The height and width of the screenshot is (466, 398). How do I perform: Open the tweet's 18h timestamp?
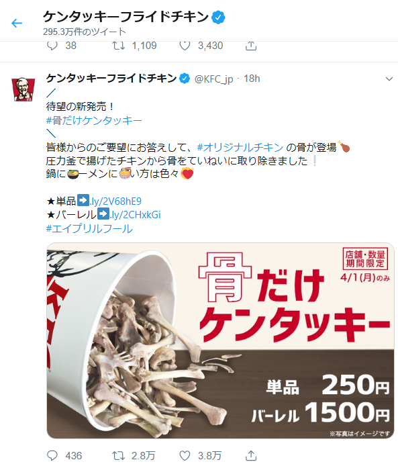(x=252, y=79)
